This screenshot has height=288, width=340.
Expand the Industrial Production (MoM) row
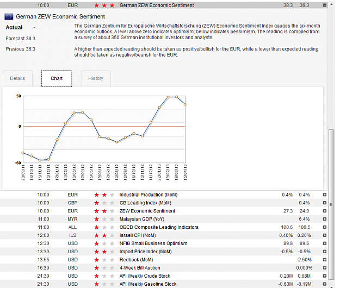click(x=325, y=195)
